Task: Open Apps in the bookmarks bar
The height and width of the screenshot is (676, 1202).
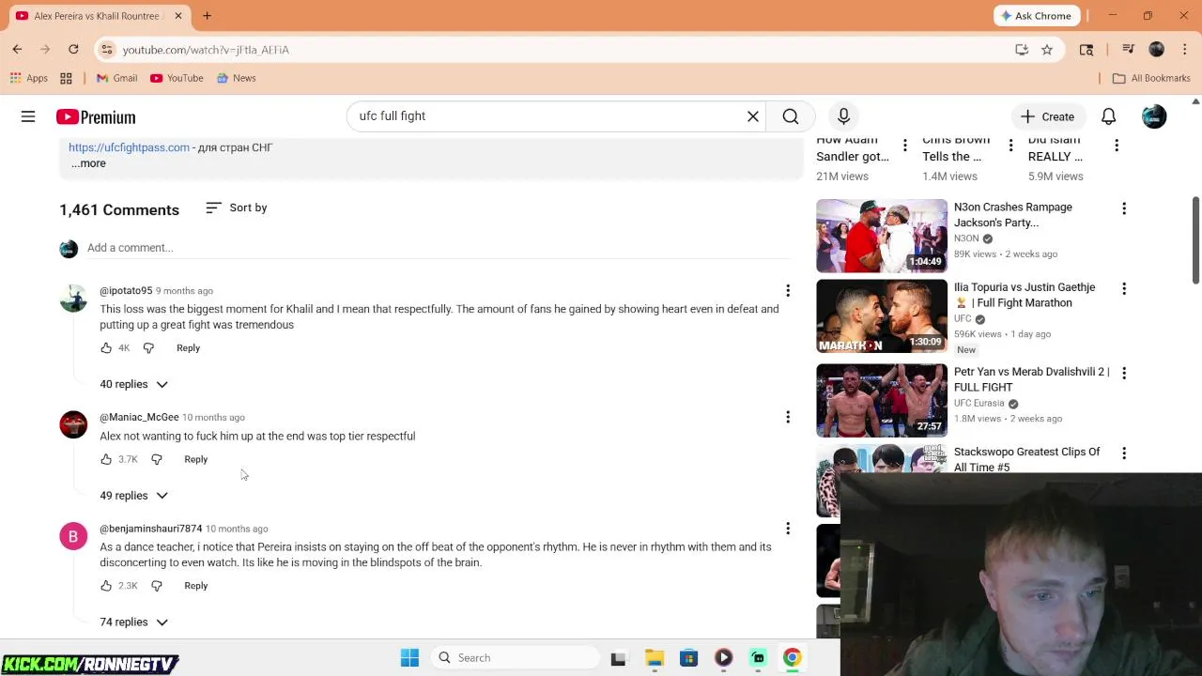Action: [29, 78]
